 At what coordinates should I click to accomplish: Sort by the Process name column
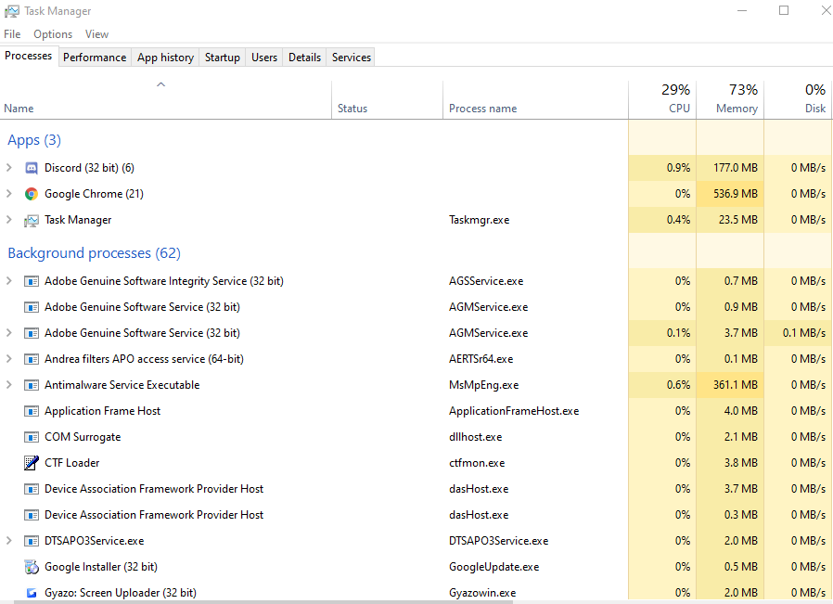click(x=535, y=100)
